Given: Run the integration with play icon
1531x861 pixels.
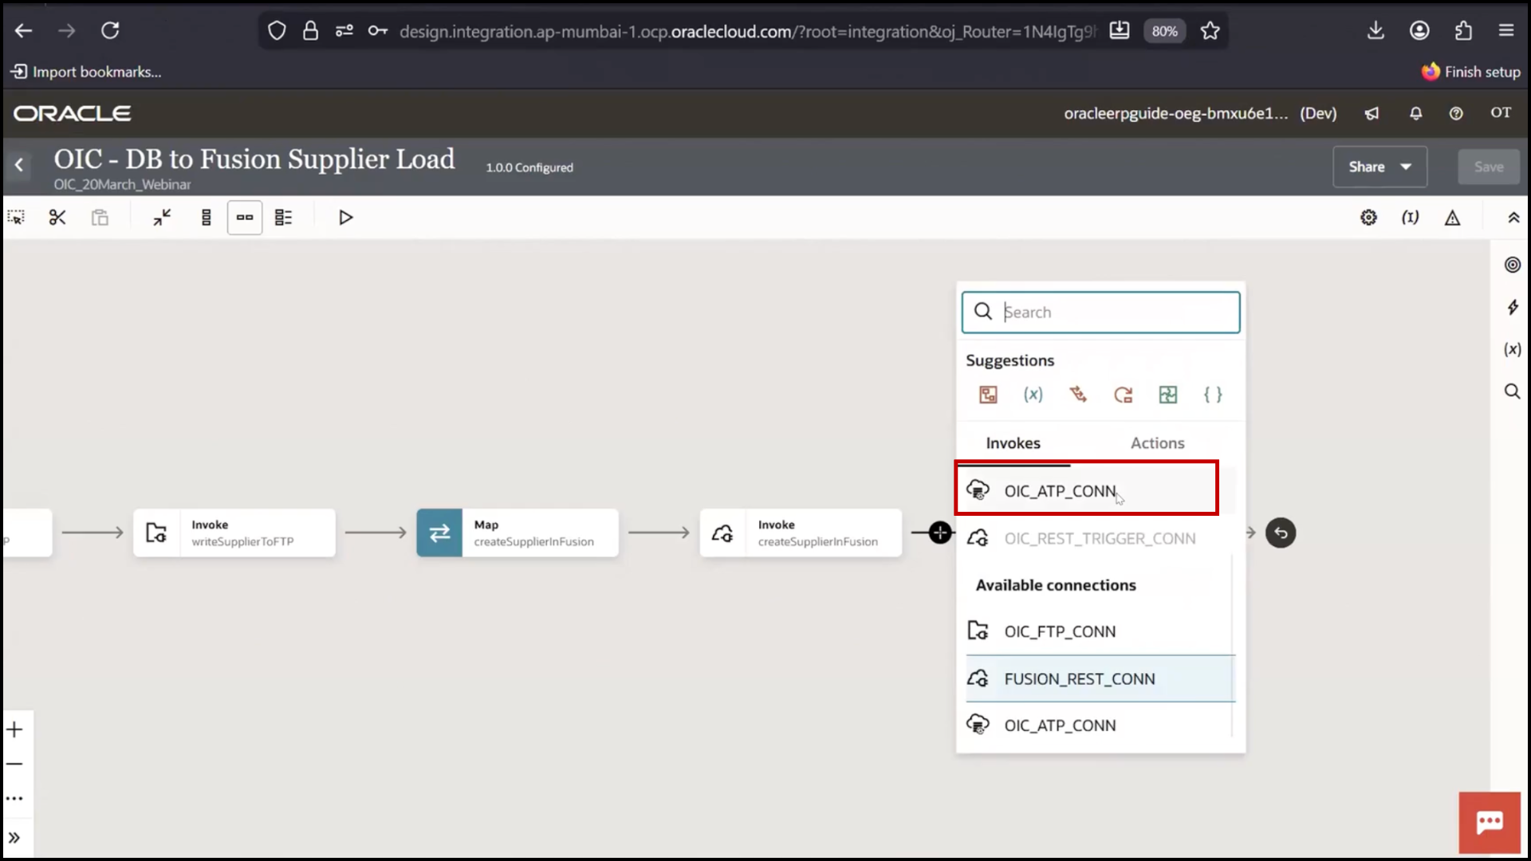Looking at the screenshot, I should click(345, 217).
